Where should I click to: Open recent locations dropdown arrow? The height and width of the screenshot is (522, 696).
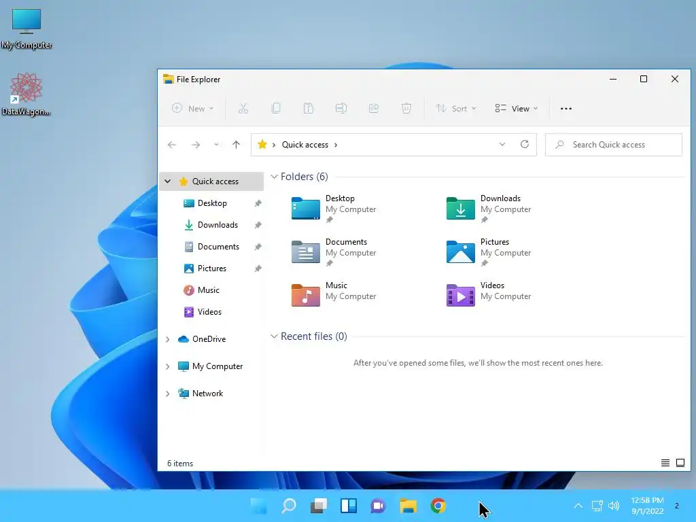tap(216, 145)
